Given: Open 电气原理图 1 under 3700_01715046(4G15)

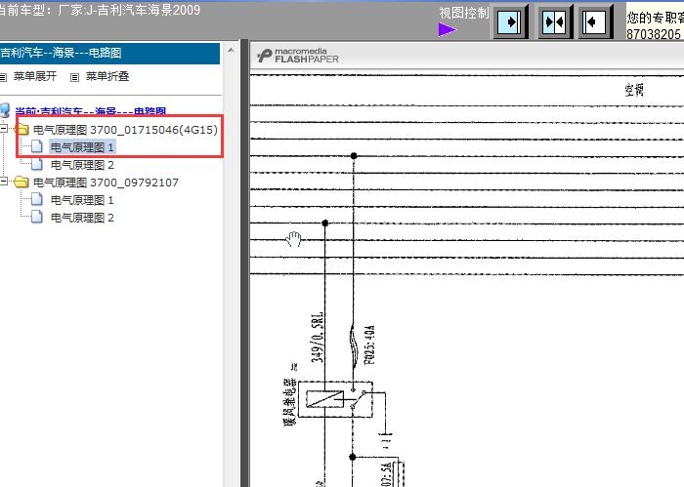Looking at the screenshot, I should [82, 147].
